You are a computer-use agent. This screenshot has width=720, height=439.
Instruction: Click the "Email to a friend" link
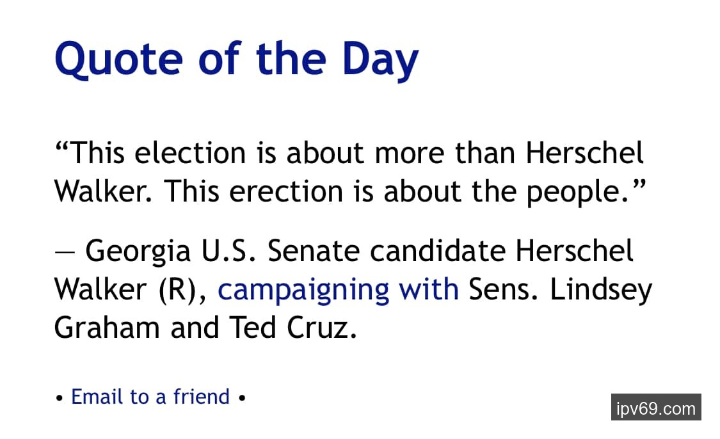[150, 397]
